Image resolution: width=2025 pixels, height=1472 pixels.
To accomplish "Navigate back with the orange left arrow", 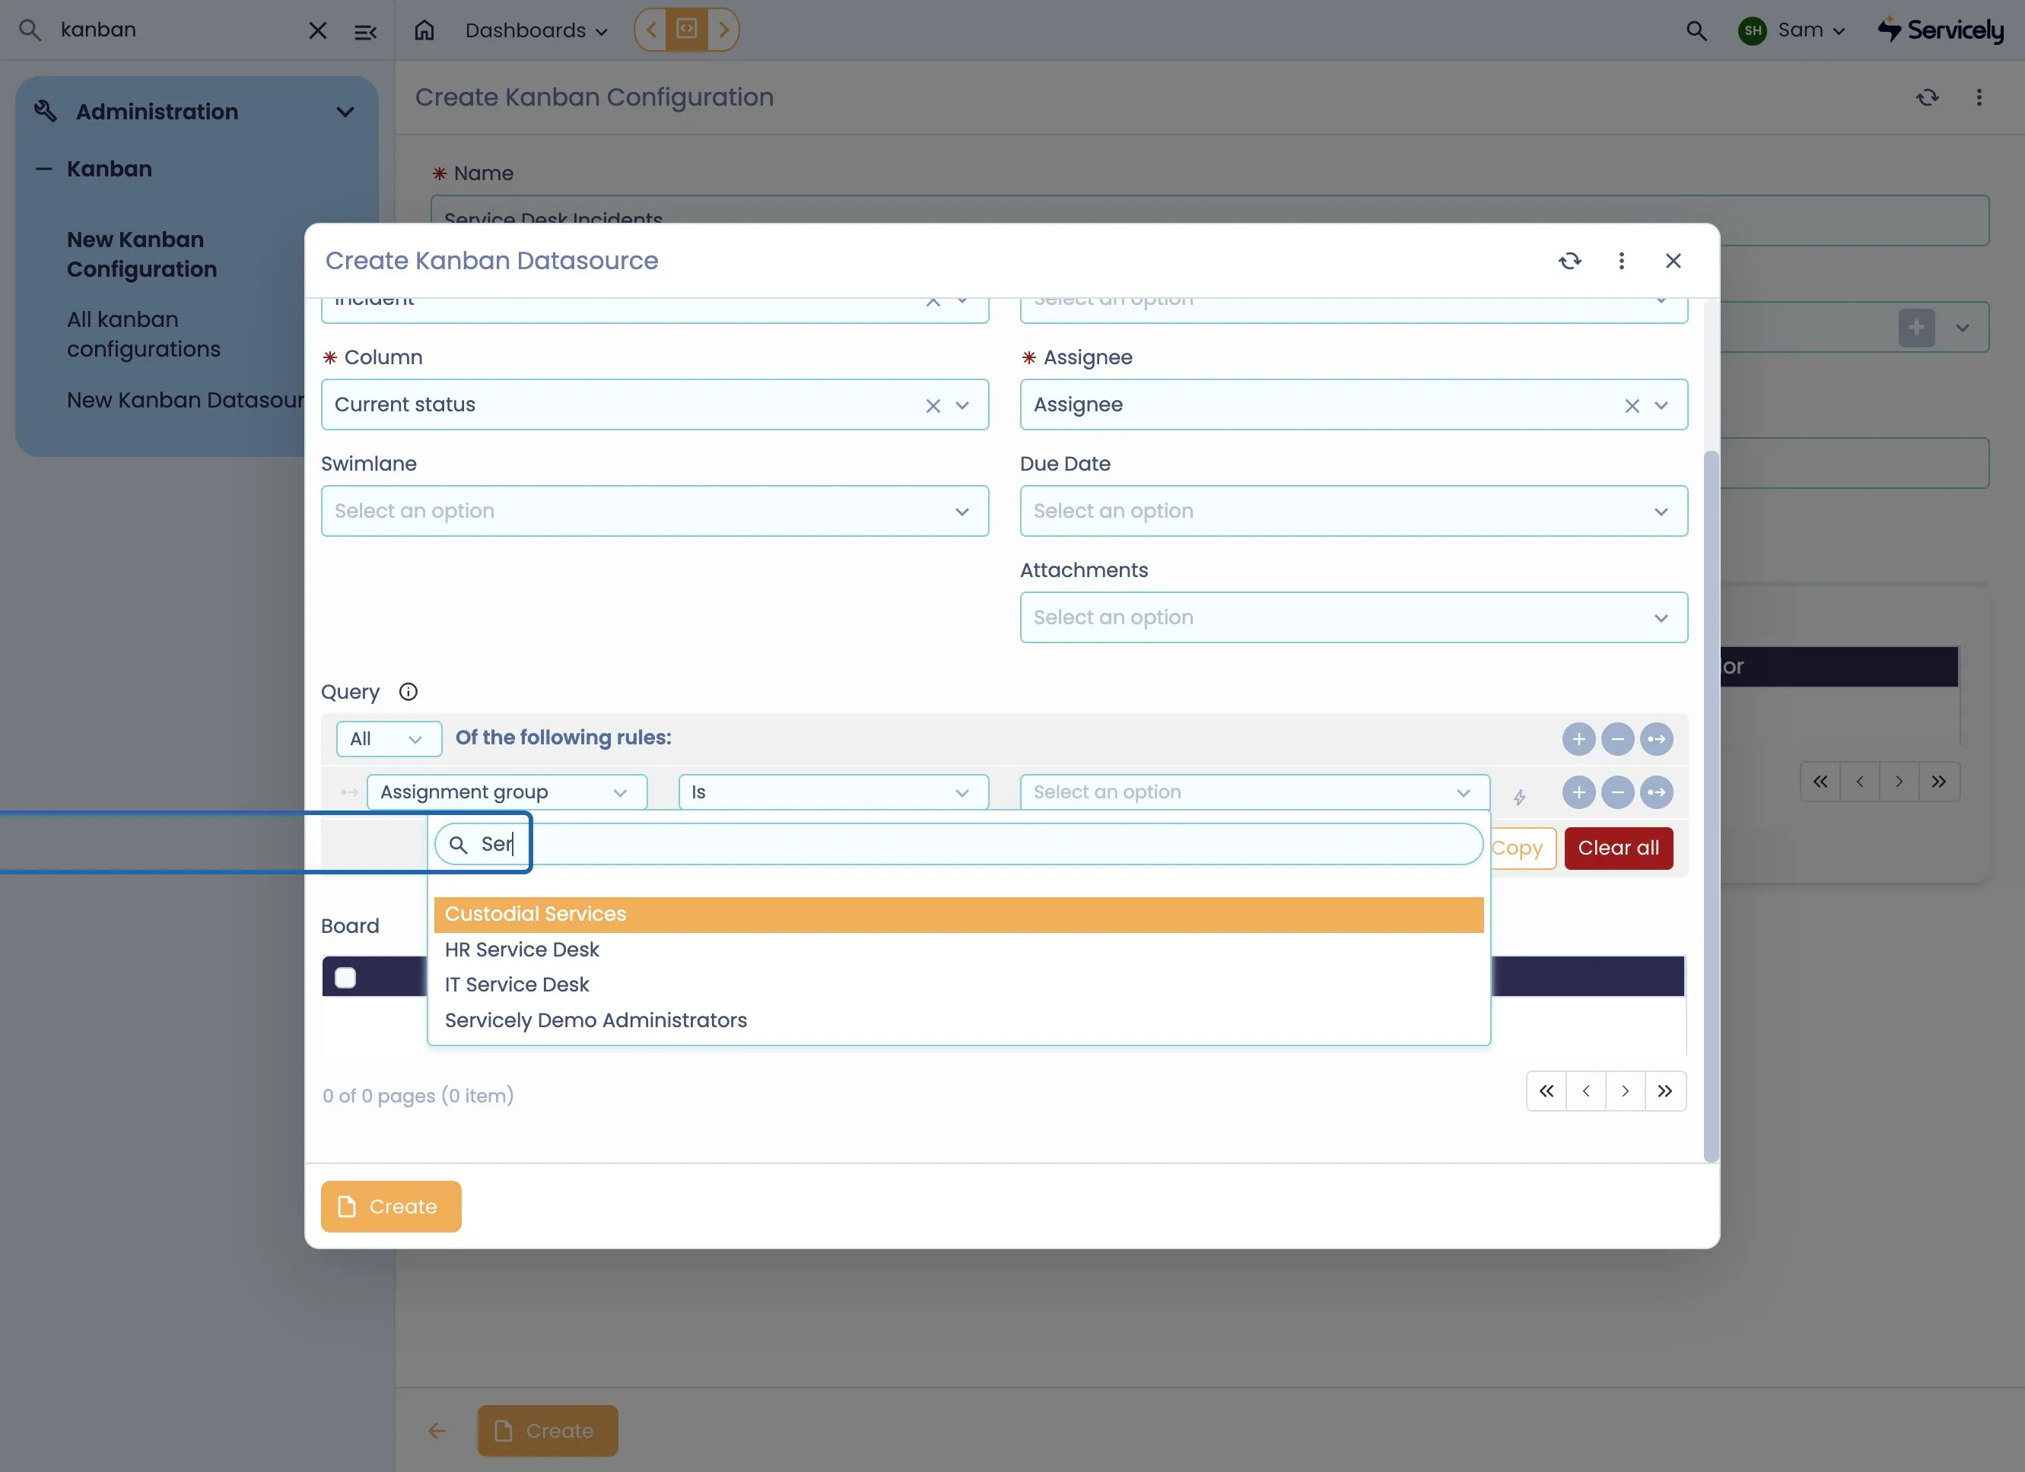I will [x=653, y=30].
